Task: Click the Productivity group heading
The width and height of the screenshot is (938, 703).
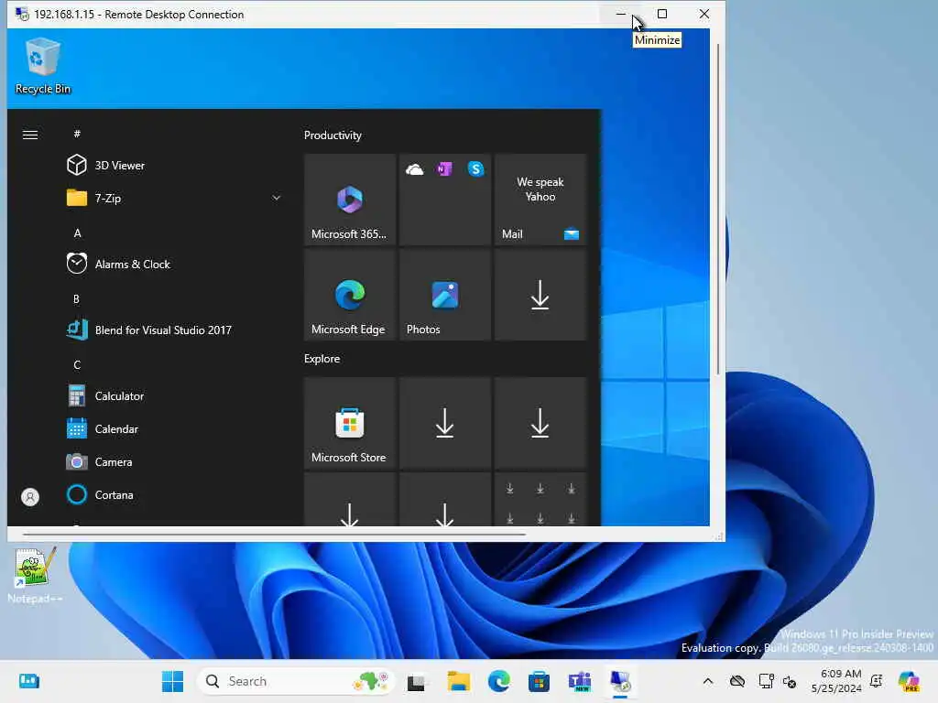Action: (x=333, y=135)
